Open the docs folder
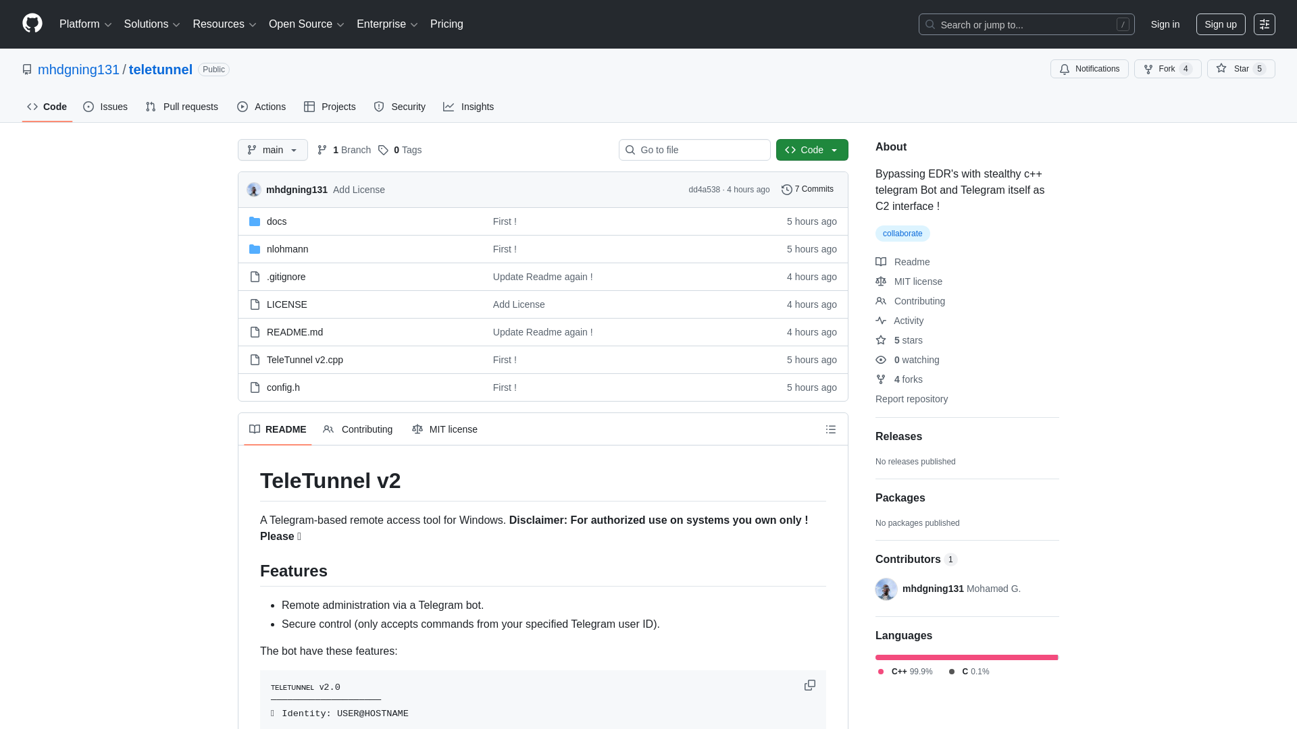The image size is (1297, 729). [276, 221]
